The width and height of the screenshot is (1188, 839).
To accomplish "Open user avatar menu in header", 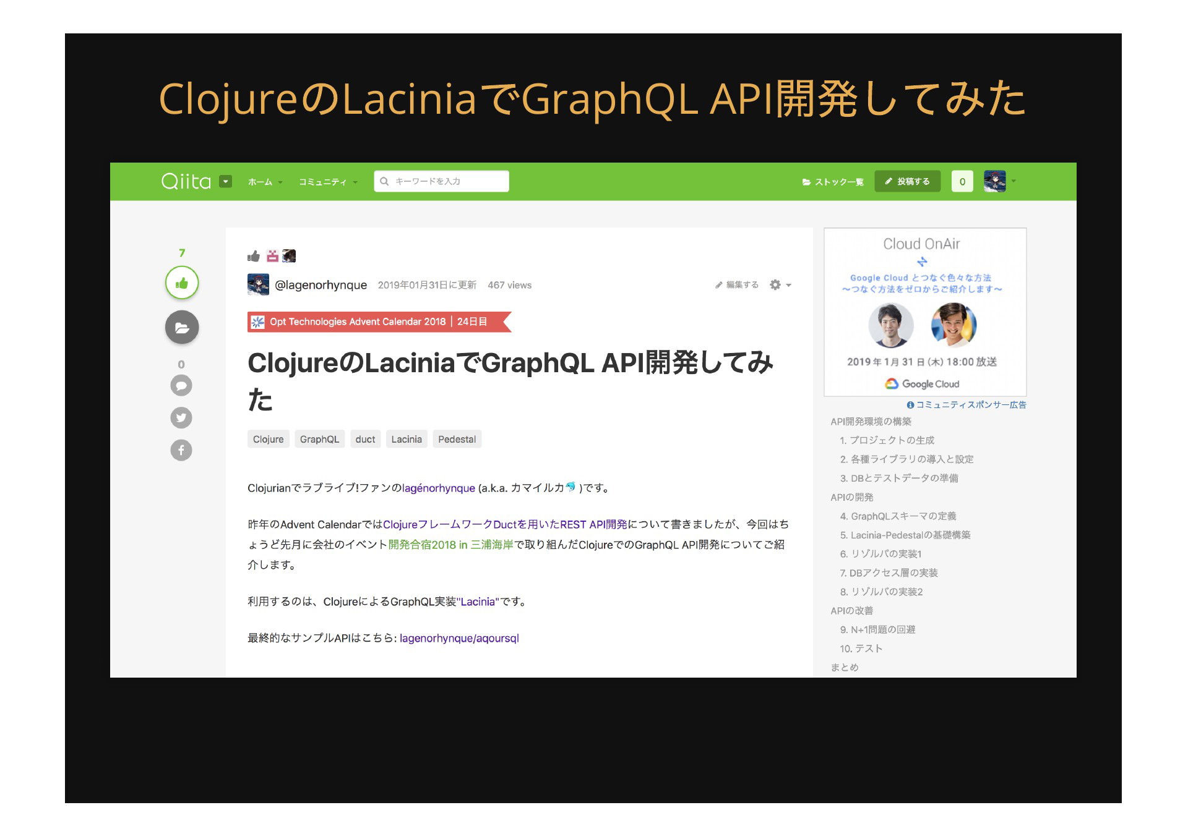I will pos(999,181).
